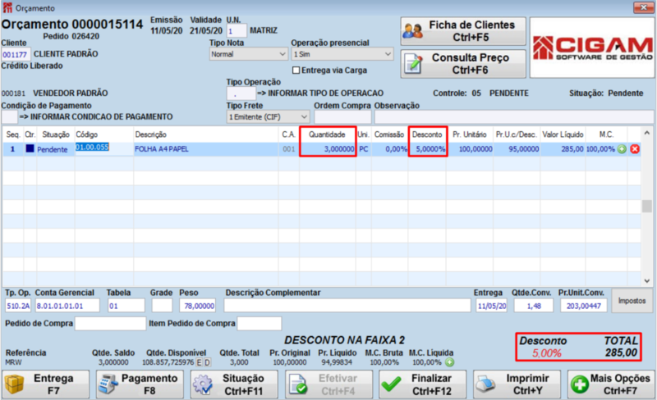Click the Quantidade column header
Image resolution: width=657 pixels, height=400 pixels.
(327, 134)
